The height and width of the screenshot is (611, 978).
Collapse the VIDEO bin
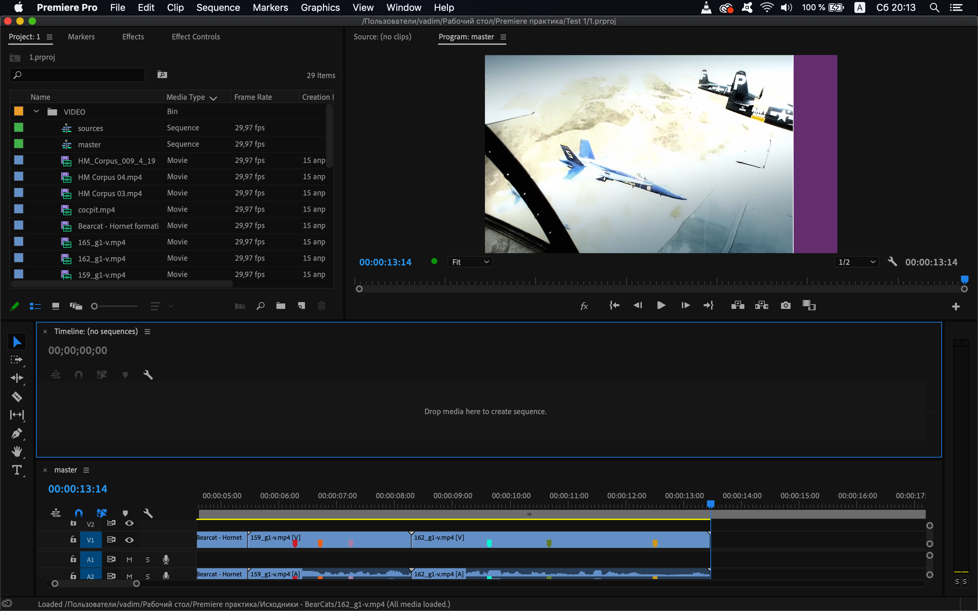pyautogui.click(x=36, y=111)
